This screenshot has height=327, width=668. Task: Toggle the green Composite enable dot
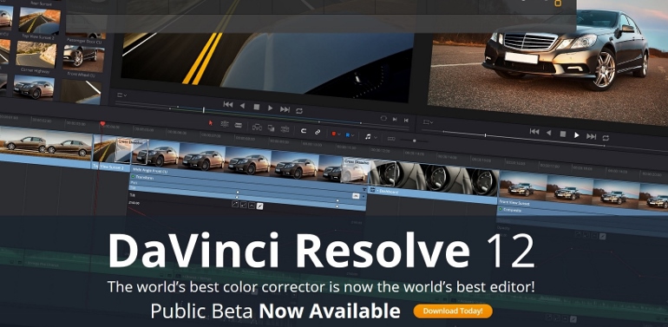tap(501, 209)
